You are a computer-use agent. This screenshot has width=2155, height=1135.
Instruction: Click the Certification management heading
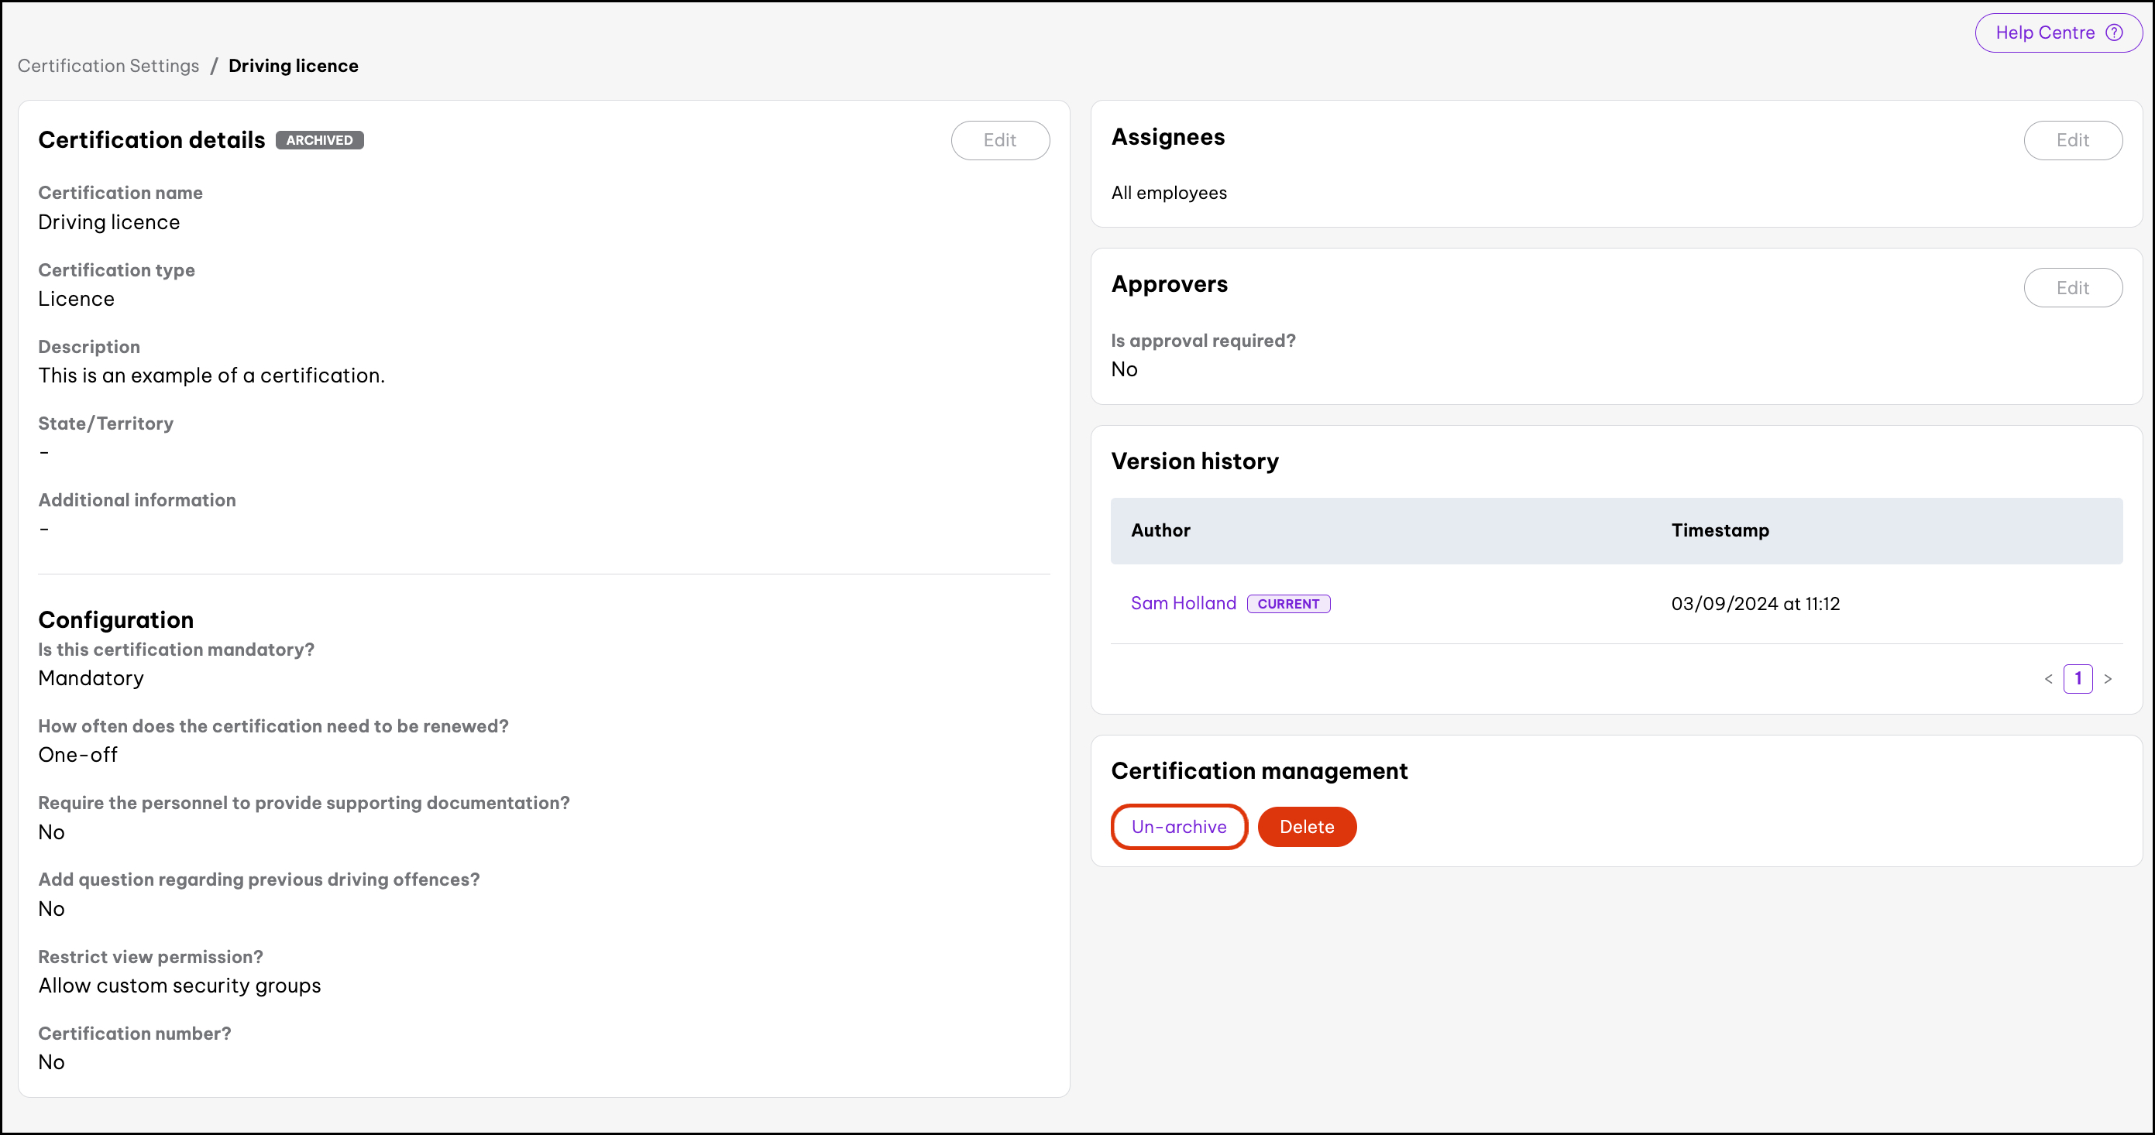click(1258, 770)
